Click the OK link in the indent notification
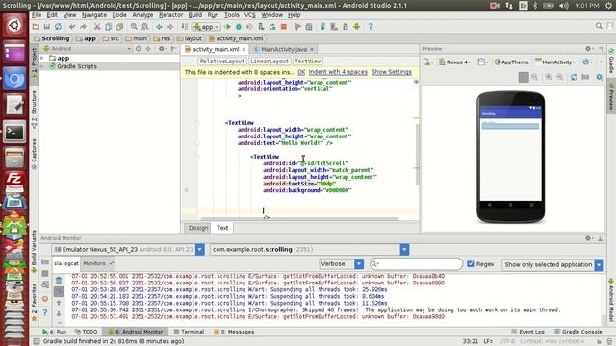The image size is (616, 346). tap(301, 72)
